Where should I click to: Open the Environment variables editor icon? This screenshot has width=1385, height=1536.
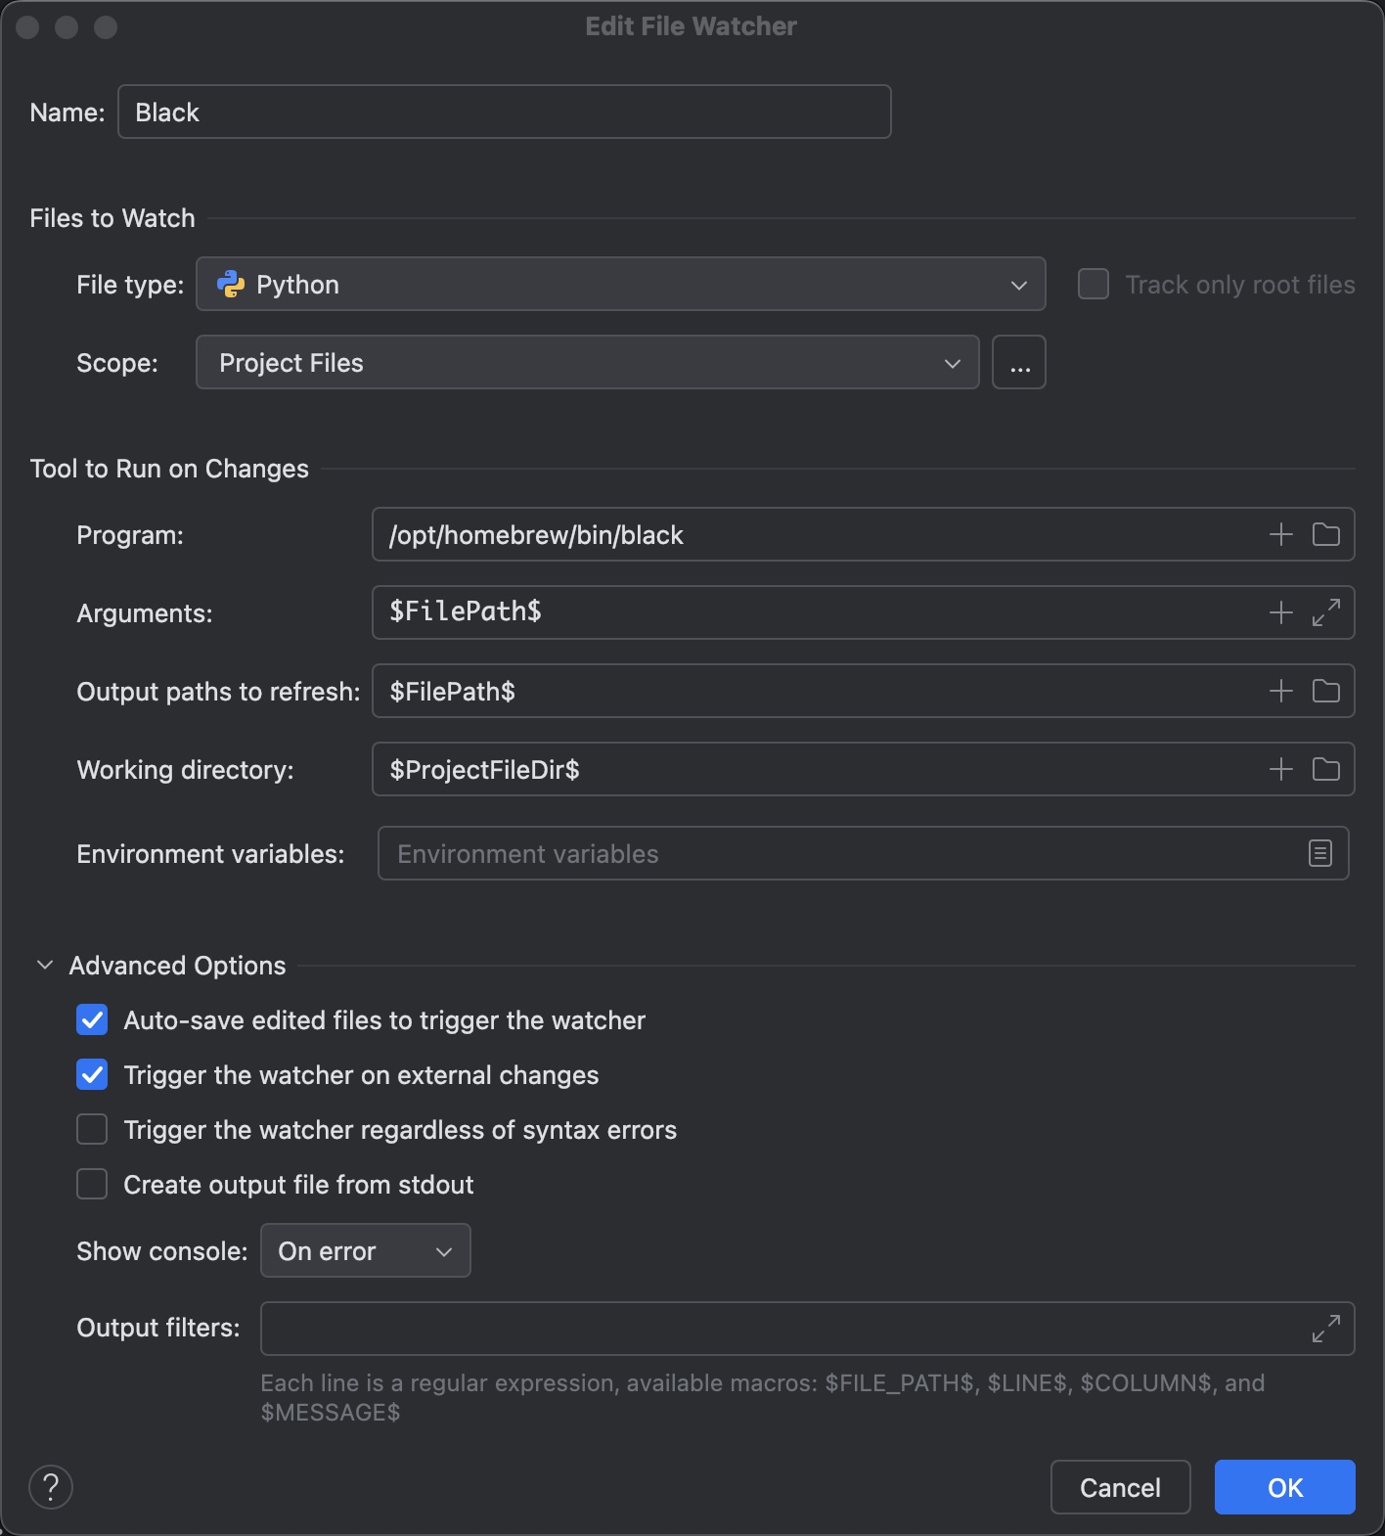click(x=1319, y=853)
